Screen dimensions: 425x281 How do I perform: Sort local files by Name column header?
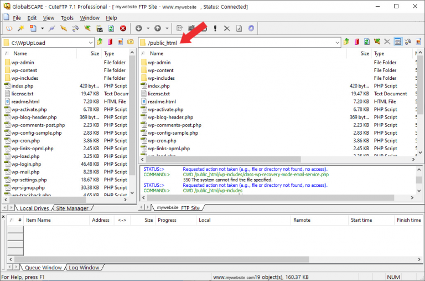pos(20,54)
